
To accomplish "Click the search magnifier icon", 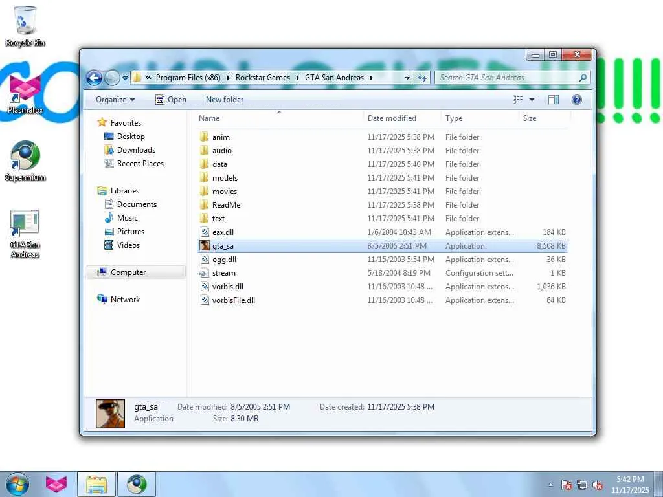I will click(x=583, y=78).
